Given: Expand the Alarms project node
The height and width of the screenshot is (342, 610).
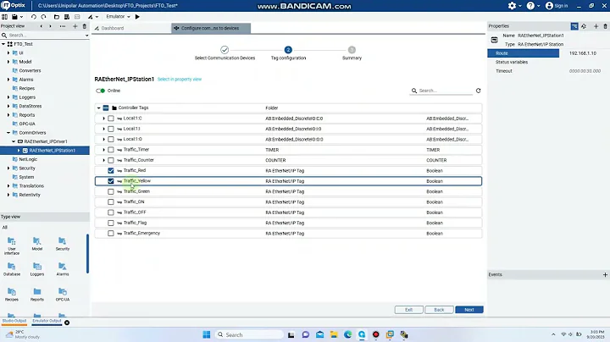Looking at the screenshot, I should point(8,80).
